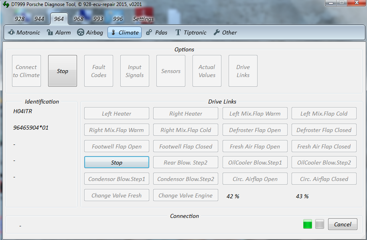The width and height of the screenshot is (367, 240).
Task: Click the green connection status indicator
Action: (308, 224)
